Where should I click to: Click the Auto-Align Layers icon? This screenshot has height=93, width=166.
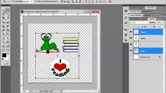click(110, 2)
